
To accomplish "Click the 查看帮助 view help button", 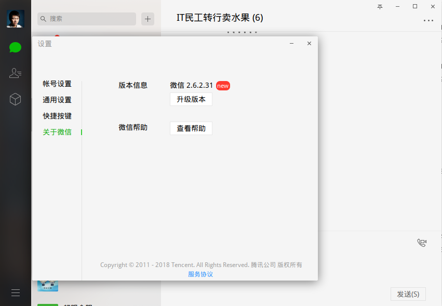I will click(191, 128).
